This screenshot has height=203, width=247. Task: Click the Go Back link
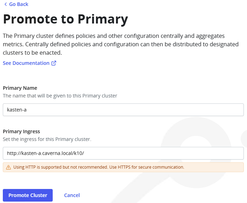pos(18,4)
